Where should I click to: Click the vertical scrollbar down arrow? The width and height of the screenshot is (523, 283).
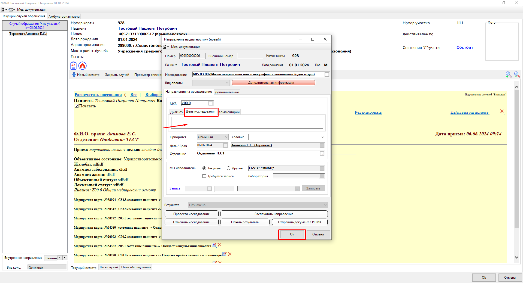[x=516, y=257]
